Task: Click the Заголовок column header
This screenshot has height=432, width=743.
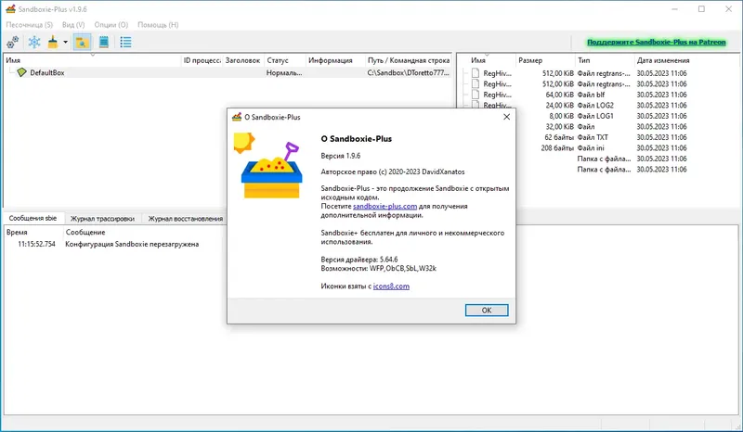Action: (x=243, y=60)
